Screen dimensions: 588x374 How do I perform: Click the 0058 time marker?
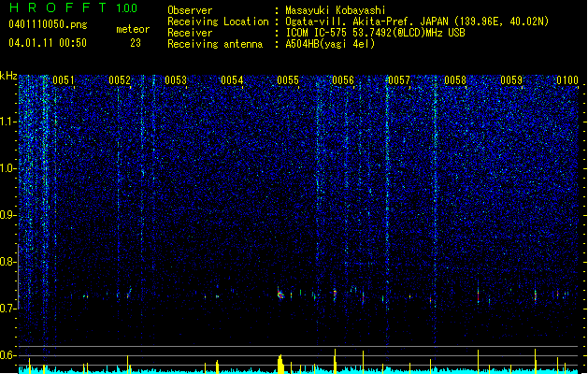pyautogui.click(x=455, y=80)
